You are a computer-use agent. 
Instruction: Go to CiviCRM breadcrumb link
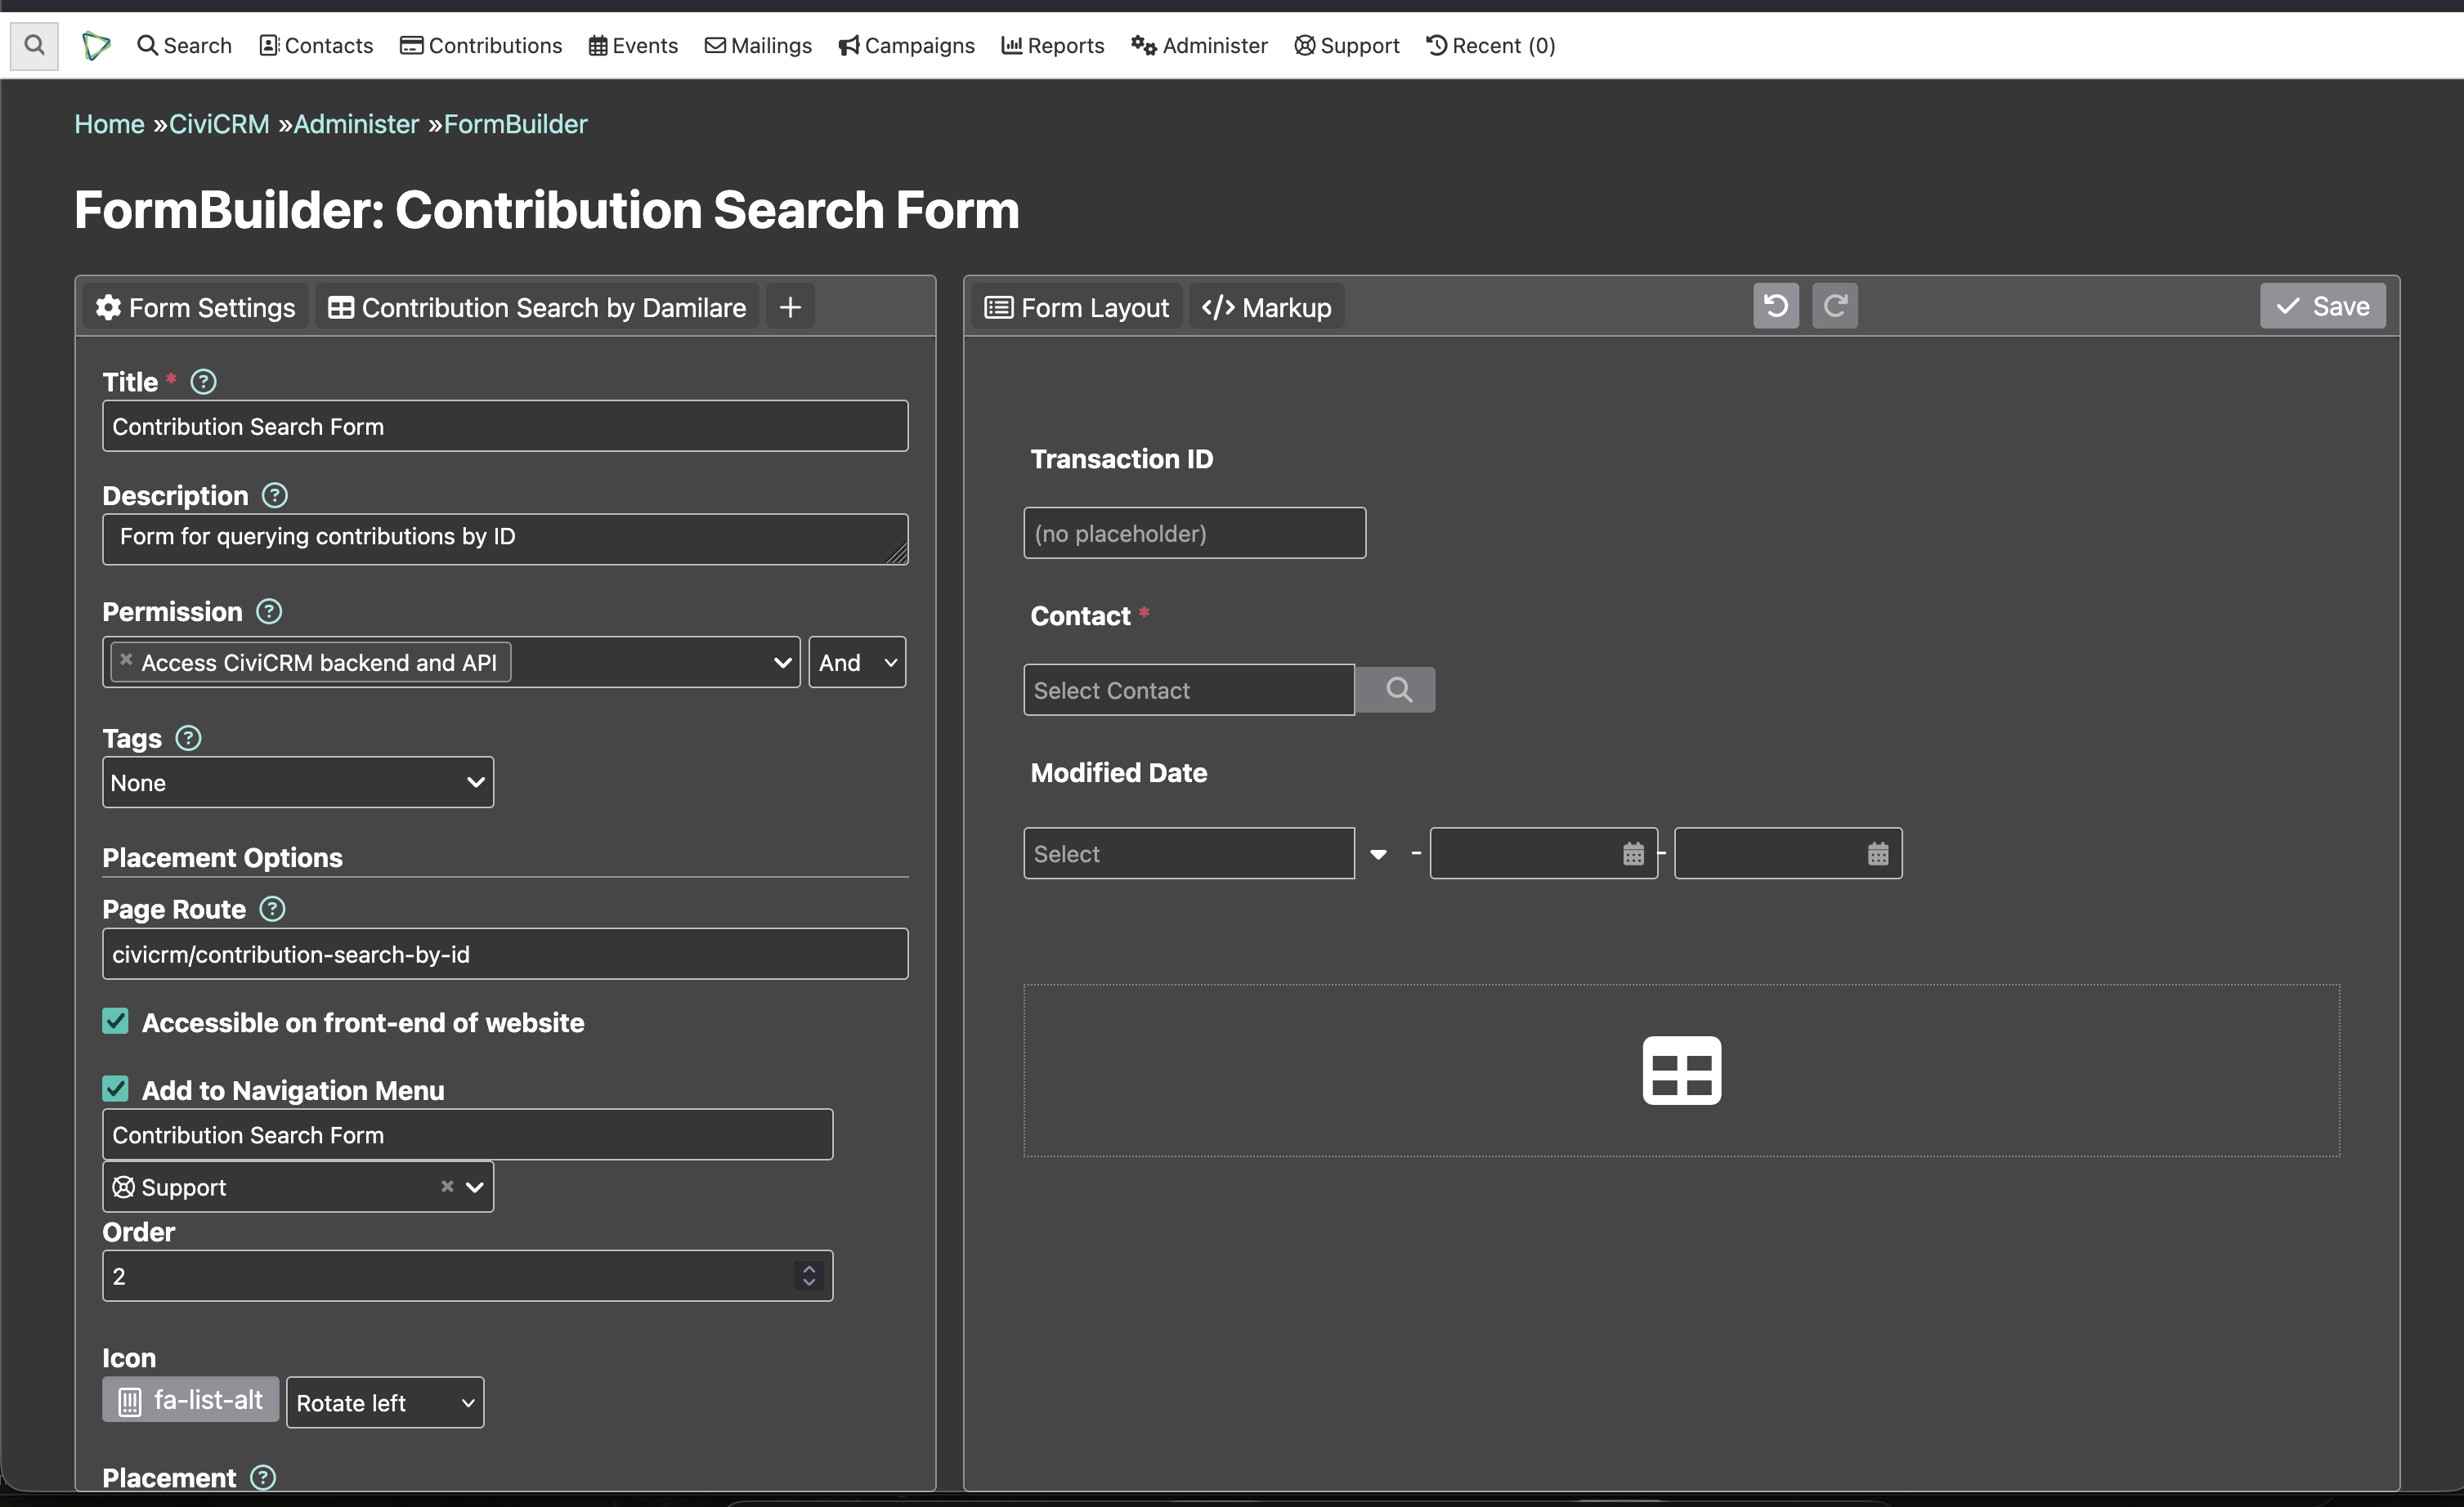point(219,124)
